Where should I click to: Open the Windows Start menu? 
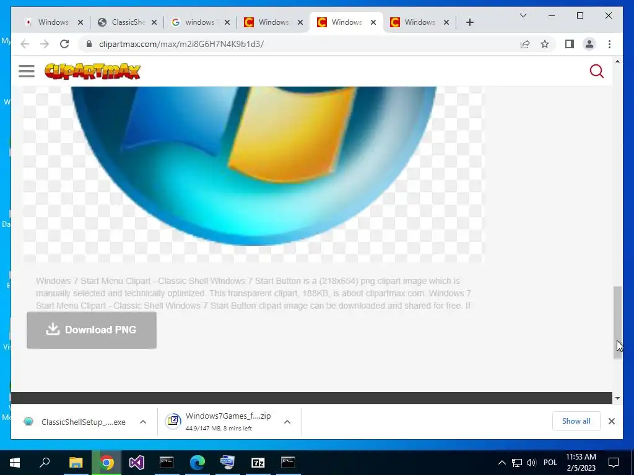pos(15,463)
